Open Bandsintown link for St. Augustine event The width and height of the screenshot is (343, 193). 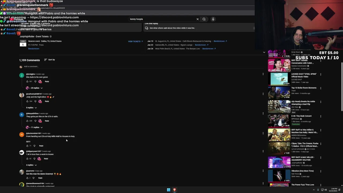pyautogui.click(x=220, y=41)
